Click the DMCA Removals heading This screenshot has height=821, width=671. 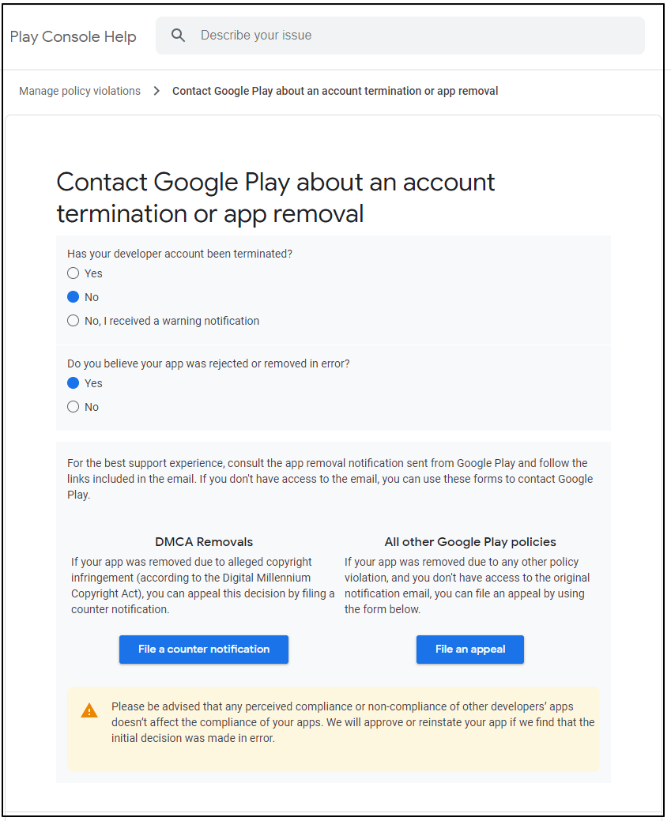pos(204,542)
